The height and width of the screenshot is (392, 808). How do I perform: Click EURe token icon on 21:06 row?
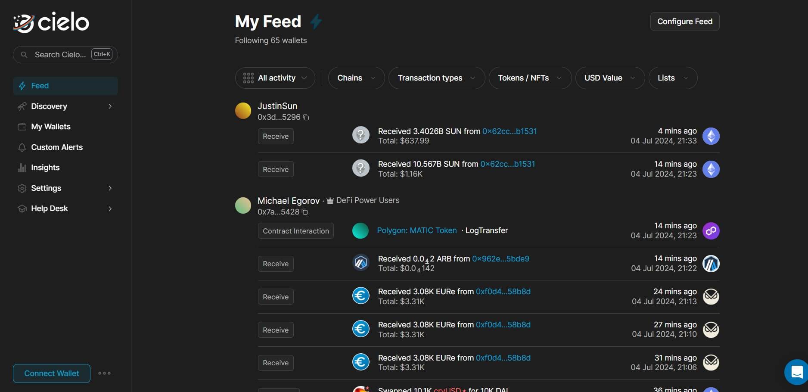coord(361,362)
